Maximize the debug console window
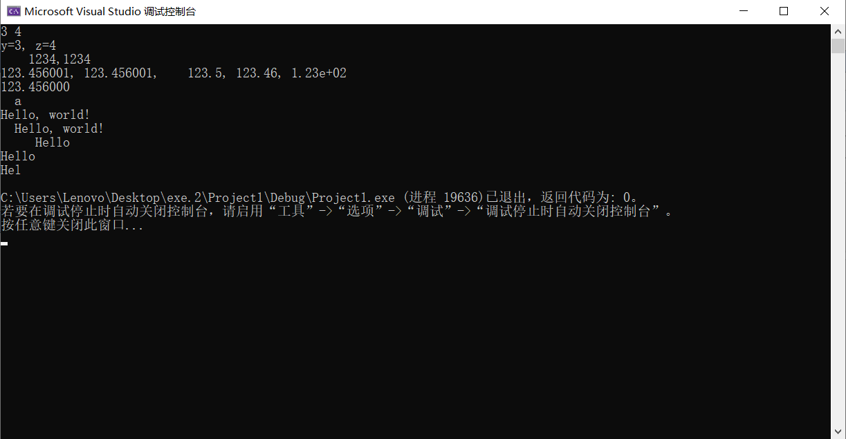The width and height of the screenshot is (846, 439). coord(784,11)
